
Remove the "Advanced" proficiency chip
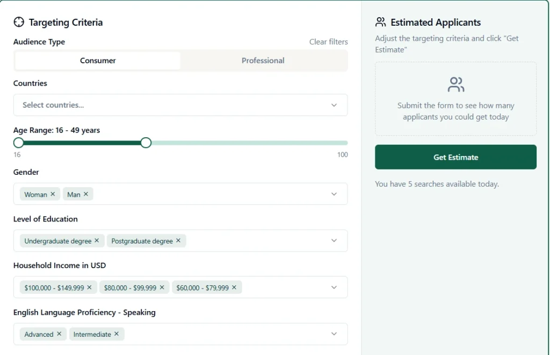click(60, 334)
